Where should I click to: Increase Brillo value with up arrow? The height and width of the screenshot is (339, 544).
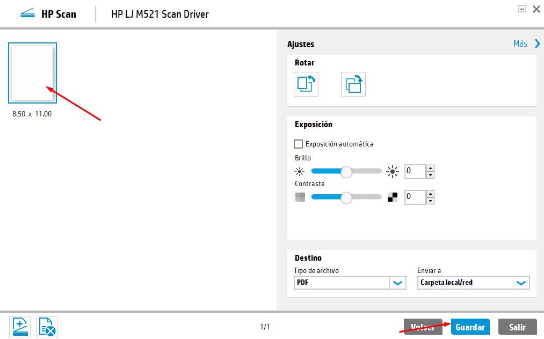430,168
